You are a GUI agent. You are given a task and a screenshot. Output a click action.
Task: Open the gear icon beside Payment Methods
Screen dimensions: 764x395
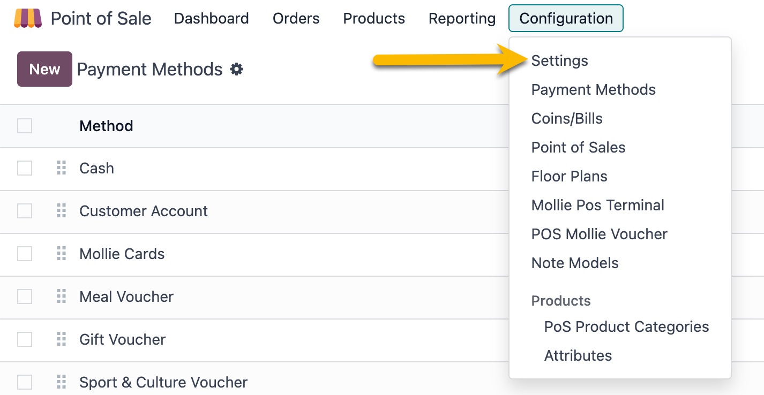click(x=236, y=69)
